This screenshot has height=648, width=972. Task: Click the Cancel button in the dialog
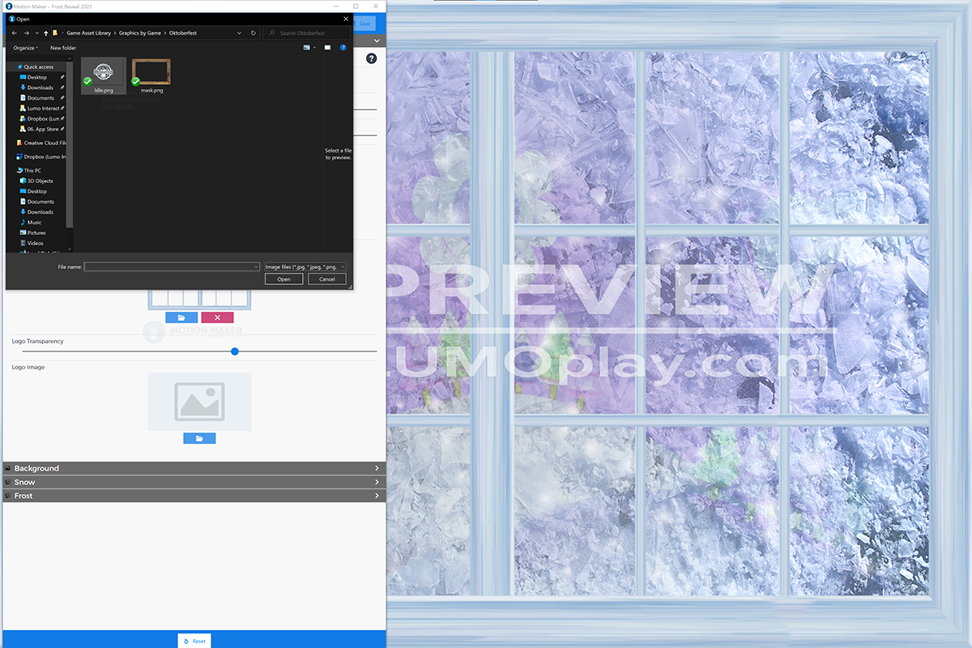click(x=326, y=279)
